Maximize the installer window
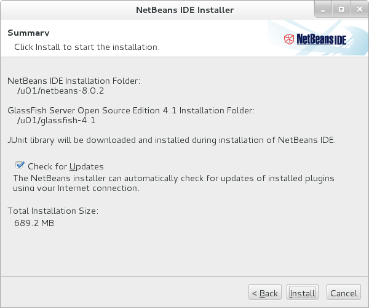This screenshot has height=308, width=369. coord(341,9)
